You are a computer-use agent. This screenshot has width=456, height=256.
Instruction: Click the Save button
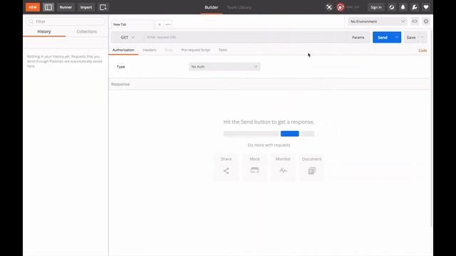[x=411, y=38]
